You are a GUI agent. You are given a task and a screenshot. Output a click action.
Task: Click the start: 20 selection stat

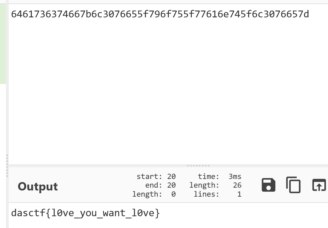tap(156, 177)
